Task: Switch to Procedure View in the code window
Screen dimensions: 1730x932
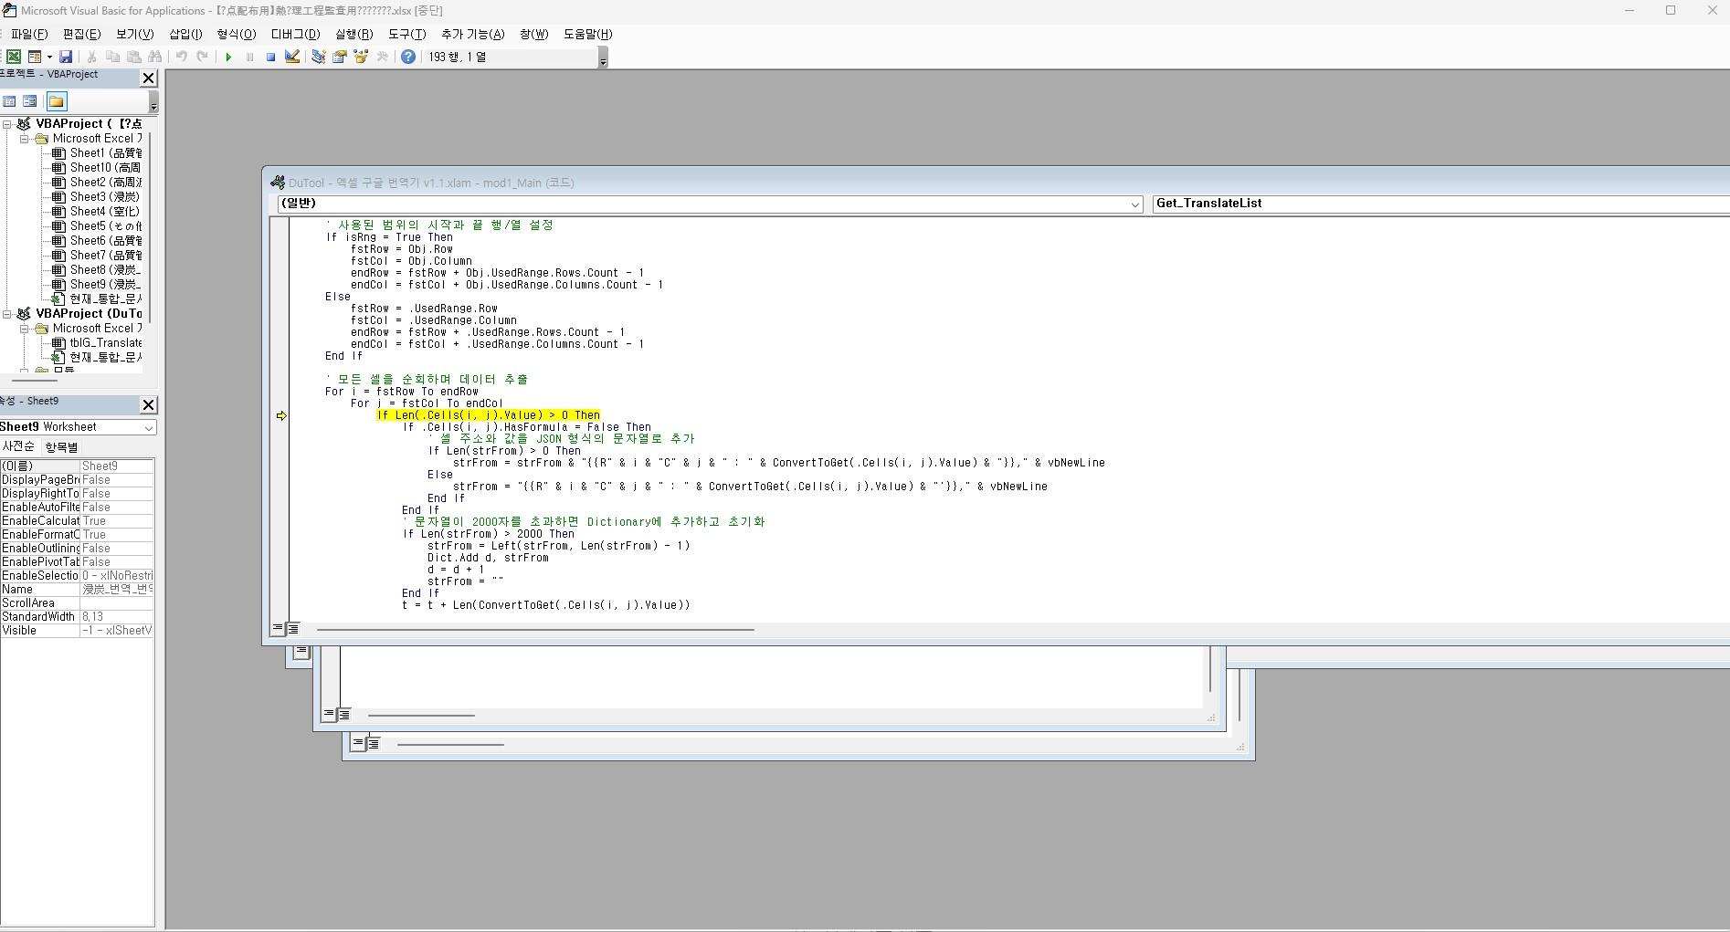Action: 278,629
